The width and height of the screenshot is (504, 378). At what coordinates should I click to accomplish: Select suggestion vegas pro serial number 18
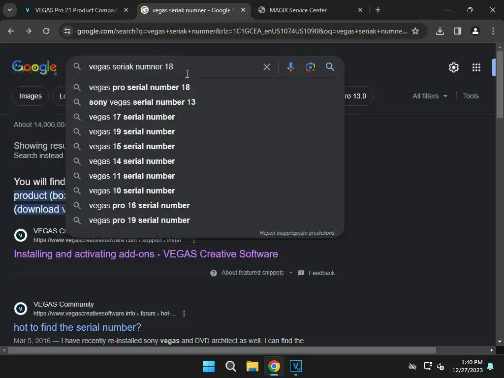point(205,88)
